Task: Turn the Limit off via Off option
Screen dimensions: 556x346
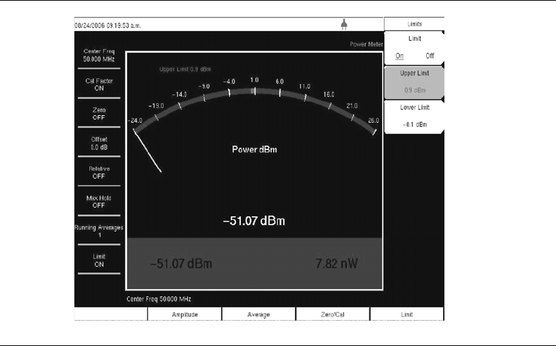Action: pyautogui.click(x=430, y=56)
